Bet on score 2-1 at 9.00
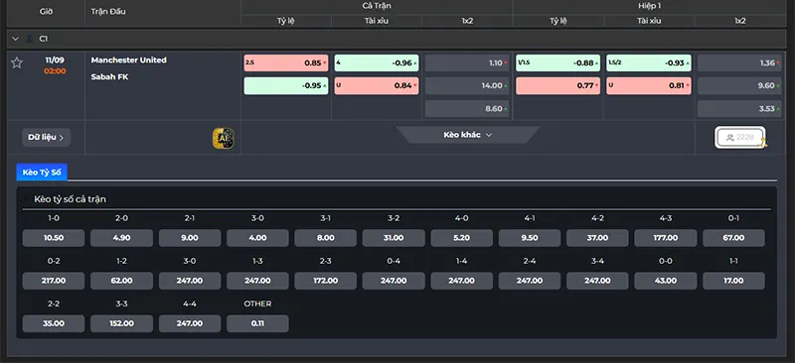 tap(190, 238)
